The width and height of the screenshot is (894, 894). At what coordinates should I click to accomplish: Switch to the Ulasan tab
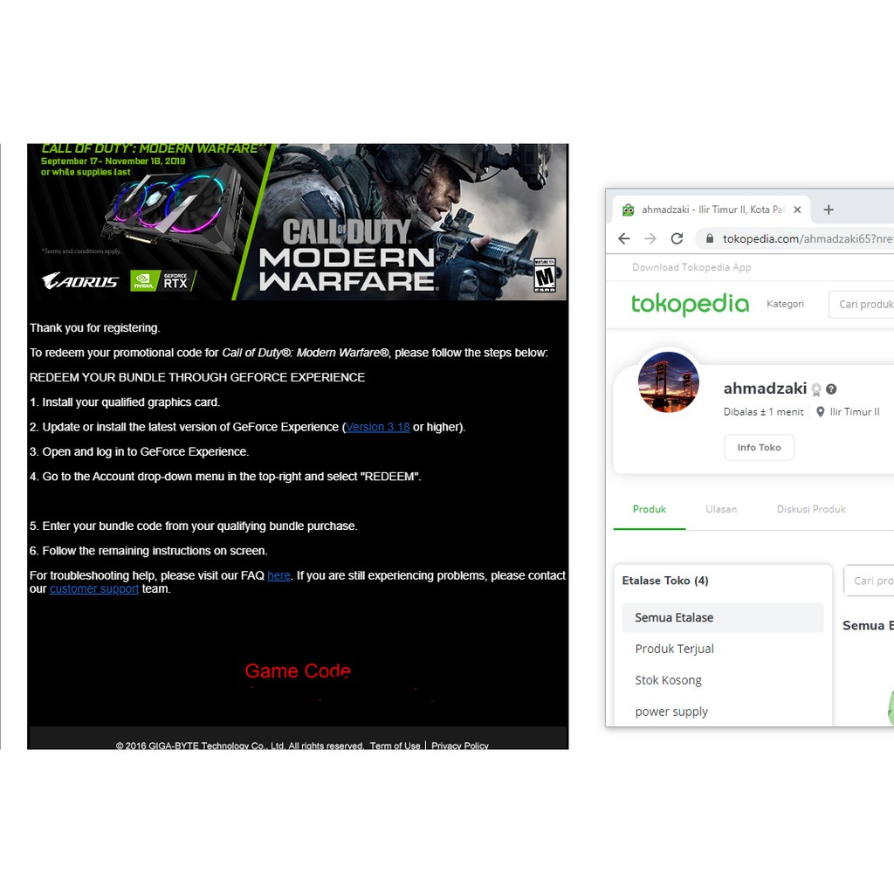coord(721,509)
